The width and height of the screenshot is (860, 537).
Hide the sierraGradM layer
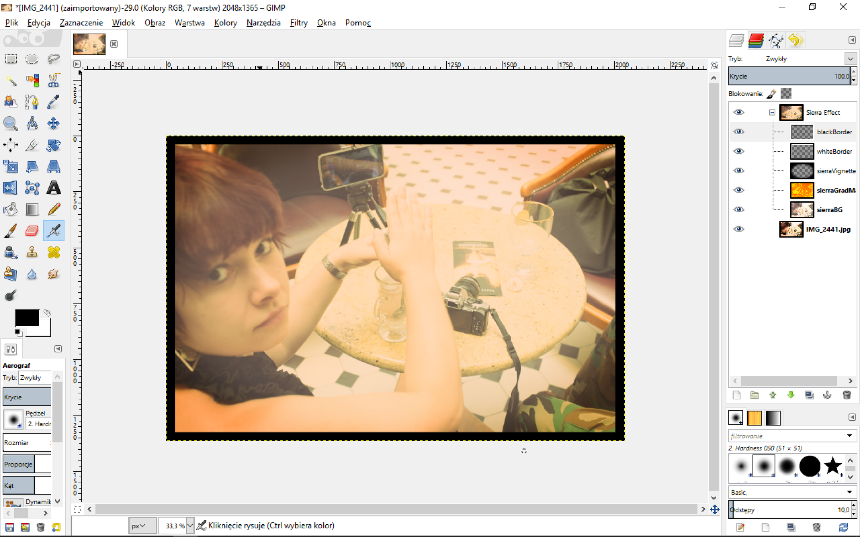(739, 190)
